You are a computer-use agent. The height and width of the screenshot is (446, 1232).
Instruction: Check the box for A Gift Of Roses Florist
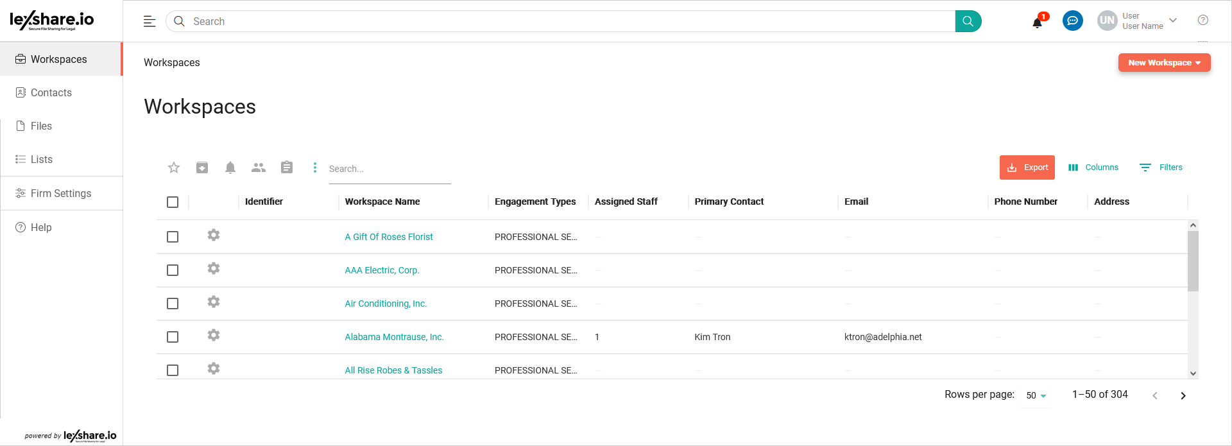click(173, 237)
